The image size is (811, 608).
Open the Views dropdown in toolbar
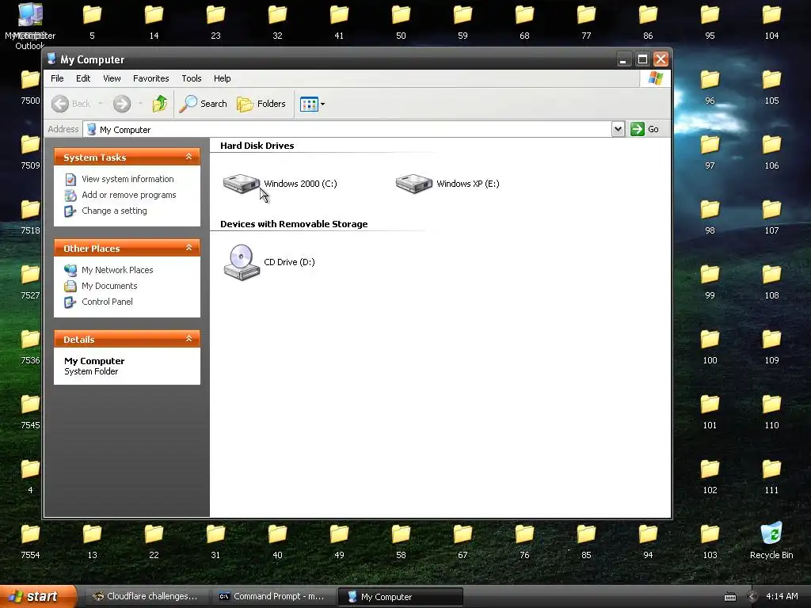[312, 104]
